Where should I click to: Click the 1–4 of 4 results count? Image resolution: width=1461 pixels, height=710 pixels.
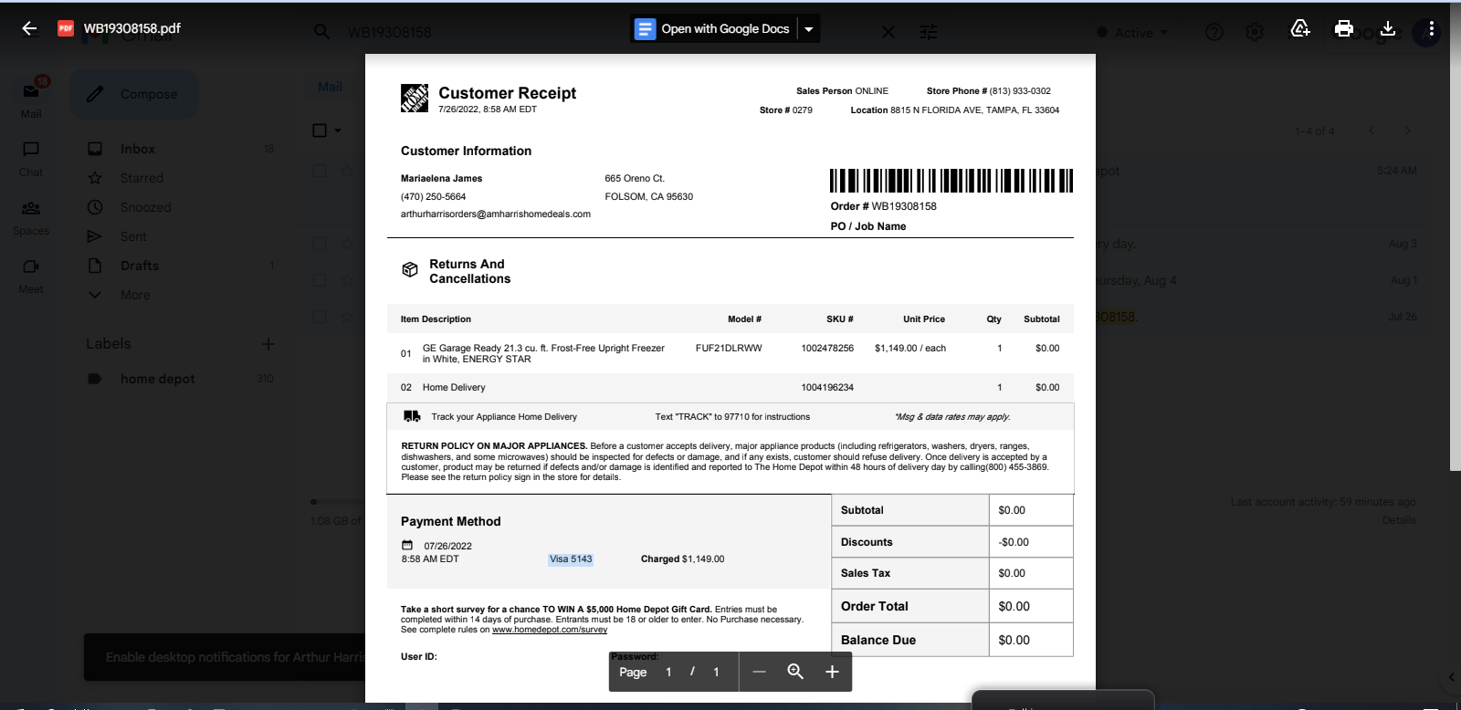tap(1315, 131)
